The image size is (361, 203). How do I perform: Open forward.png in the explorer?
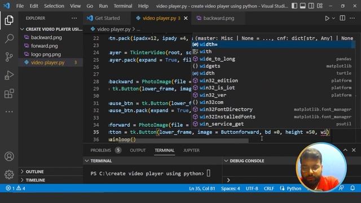pyautogui.click(x=51, y=46)
